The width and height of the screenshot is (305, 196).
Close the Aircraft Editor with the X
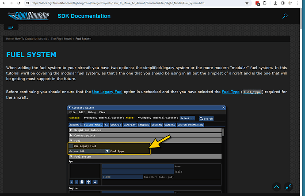224,107
